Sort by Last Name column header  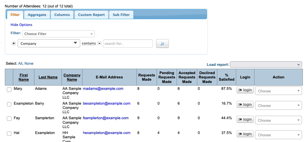click(48, 77)
